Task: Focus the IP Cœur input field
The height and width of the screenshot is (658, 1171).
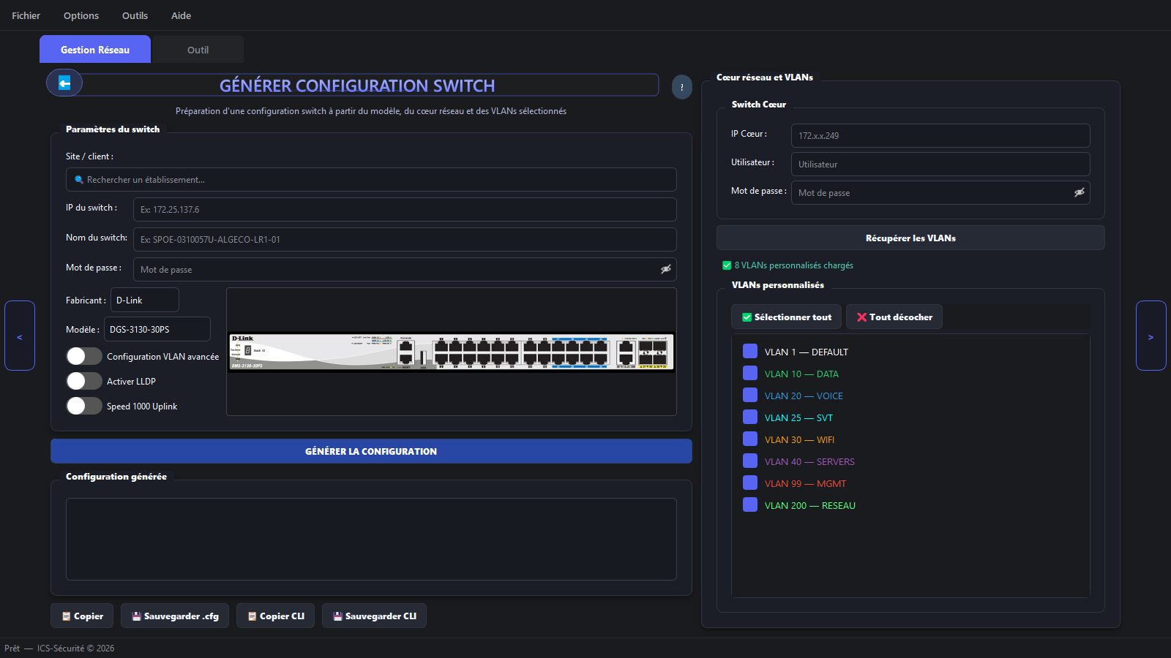Action: (x=940, y=135)
